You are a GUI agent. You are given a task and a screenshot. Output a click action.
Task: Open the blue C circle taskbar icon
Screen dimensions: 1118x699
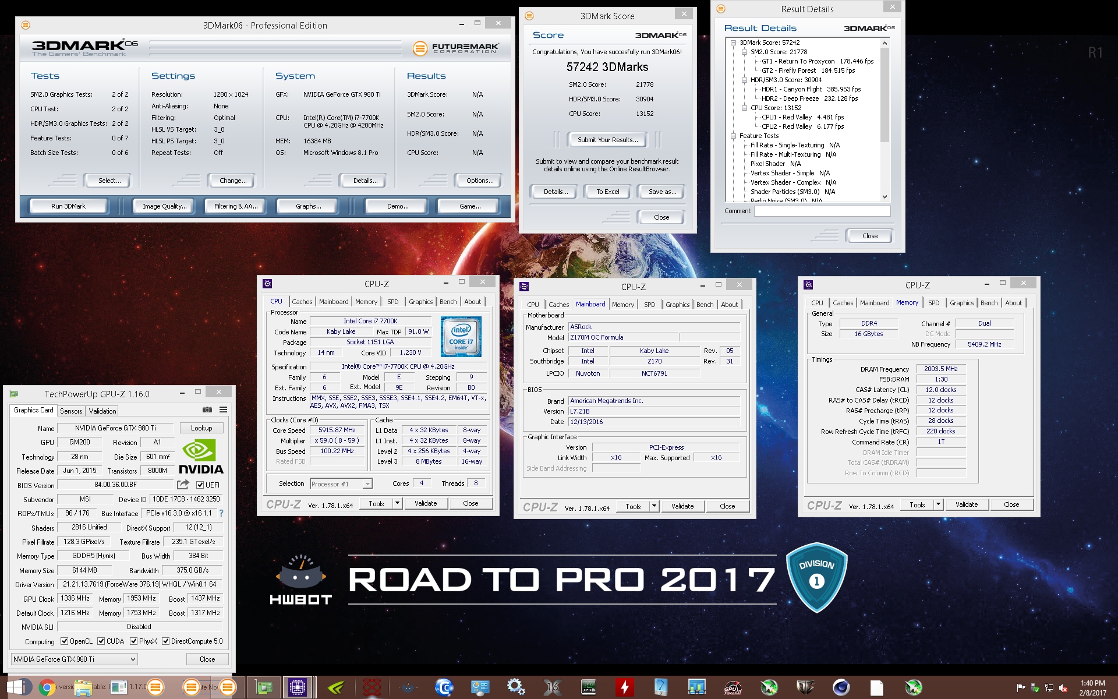pyautogui.click(x=444, y=687)
